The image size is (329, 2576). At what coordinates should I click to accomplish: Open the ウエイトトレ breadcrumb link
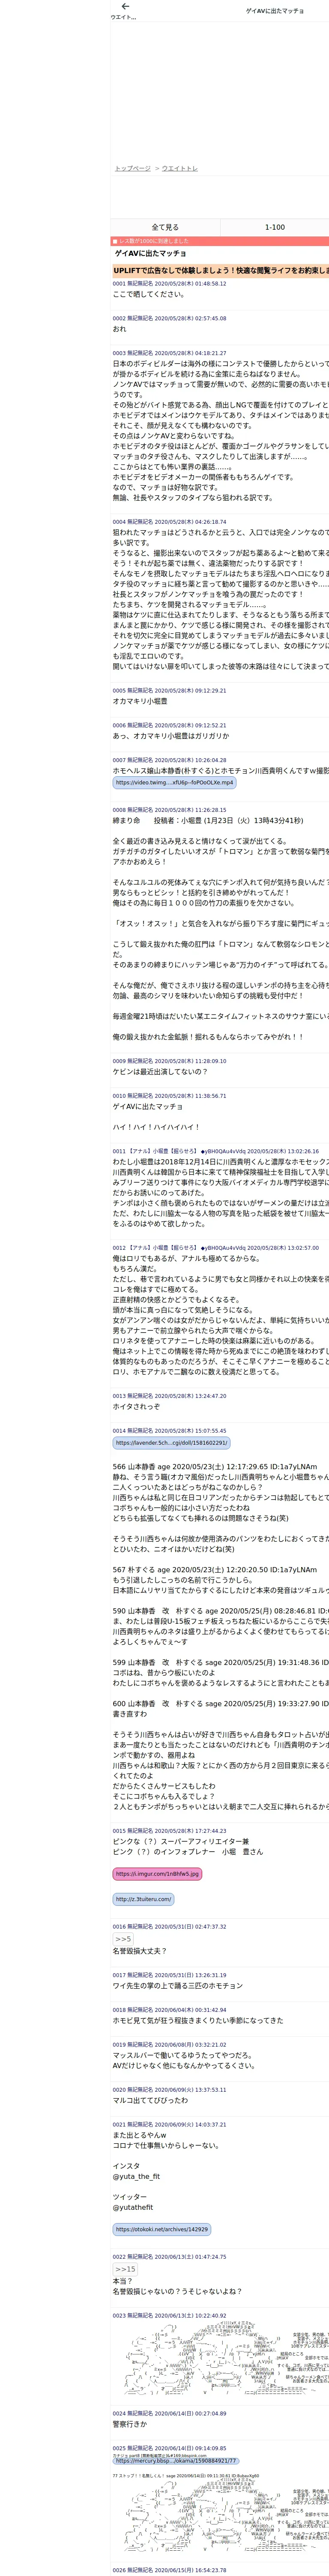(x=179, y=168)
